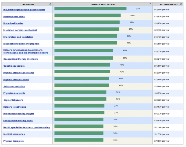Select Interpreters and translators link
The image size is (186, 147).
tap(18, 37)
